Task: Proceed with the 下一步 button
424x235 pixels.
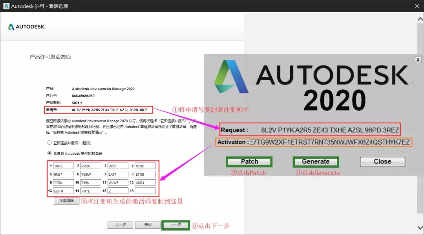Action: tap(175, 225)
